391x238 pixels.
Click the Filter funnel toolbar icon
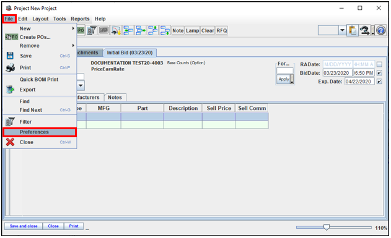click(x=92, y=30)
